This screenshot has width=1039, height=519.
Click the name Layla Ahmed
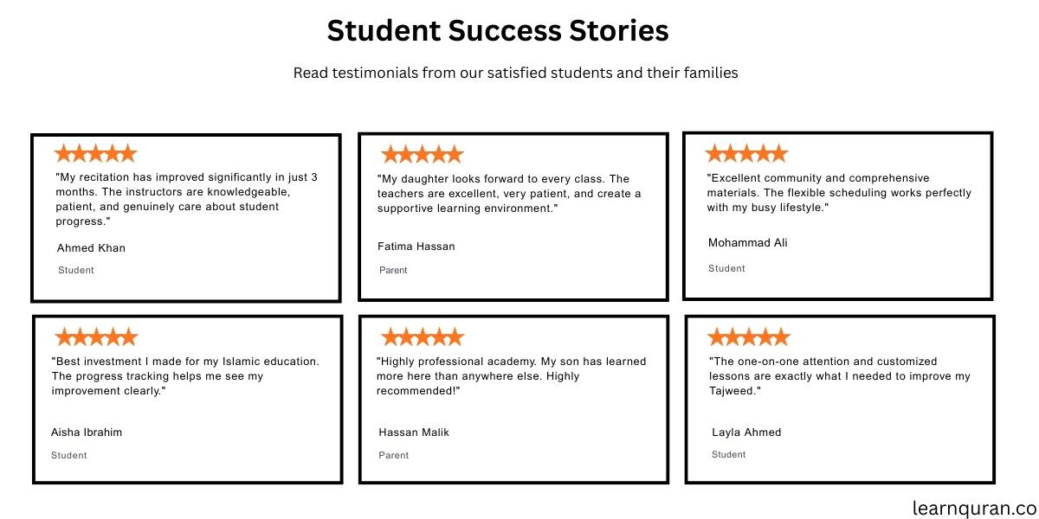point(746,432)
